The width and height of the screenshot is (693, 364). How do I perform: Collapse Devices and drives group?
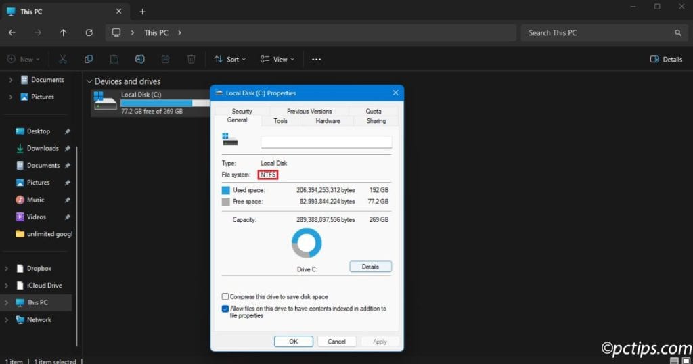[x=89, y=81]
